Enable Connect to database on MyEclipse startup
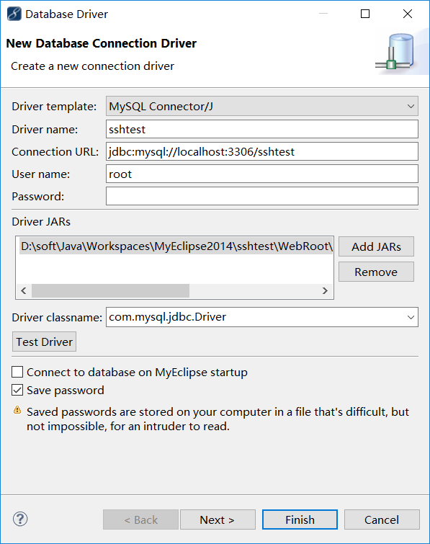This screenshot has width=430, height=544. (x=17, y=372)
